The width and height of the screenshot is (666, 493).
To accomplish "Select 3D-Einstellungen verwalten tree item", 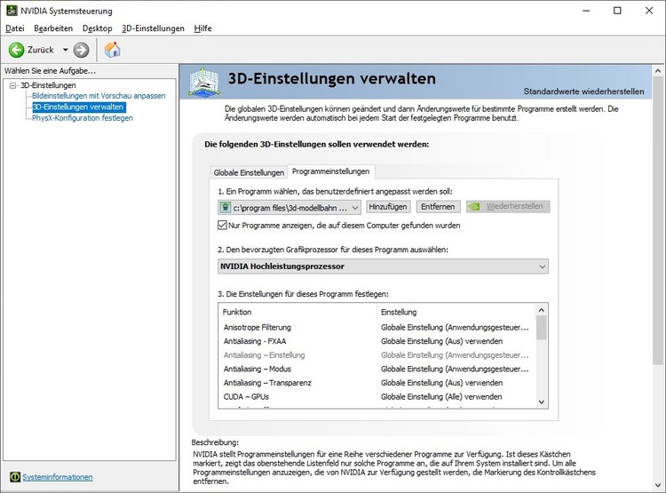I will click(x=78, y=107).
